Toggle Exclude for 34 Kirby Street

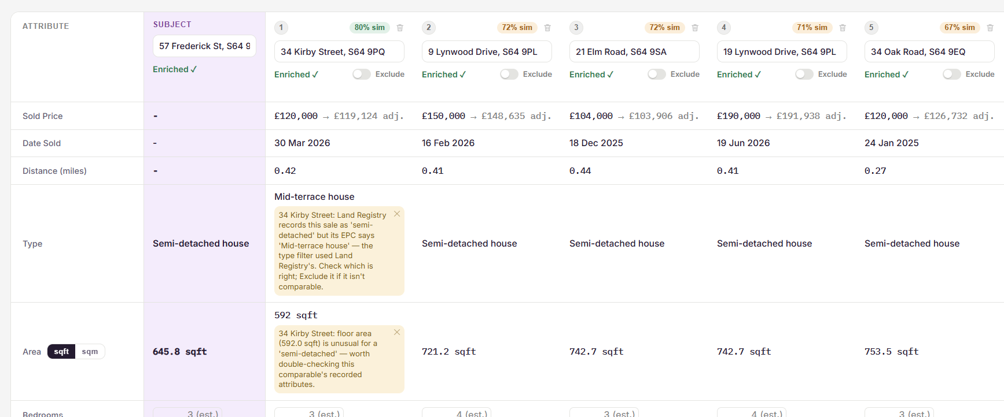point(362,75)
